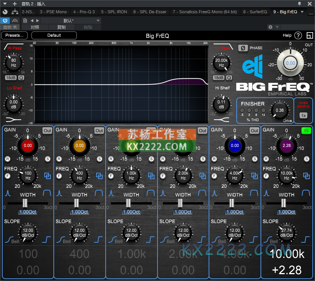Click the link icon on the 400 Hz band

(x=99, y=176)
